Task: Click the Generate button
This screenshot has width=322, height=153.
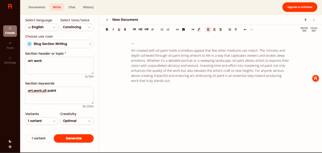Action: point(74,138)
